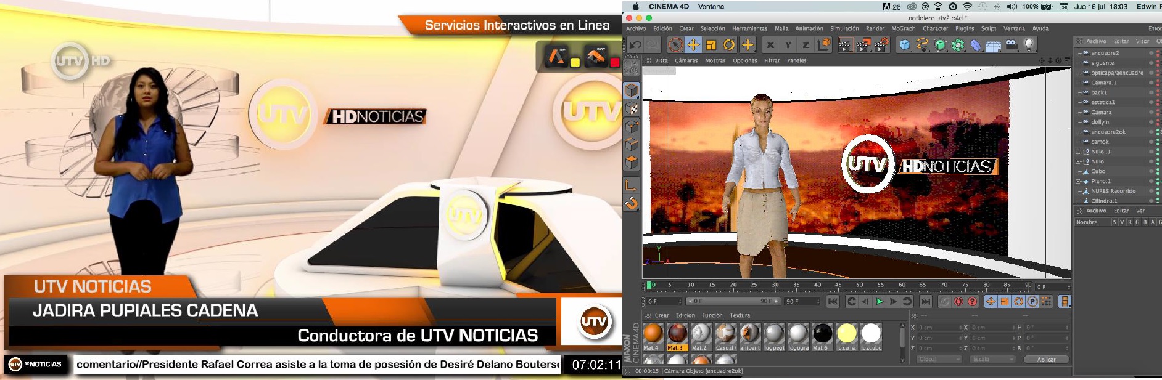
Task: Toggle visibility dot for siguiente object
Action: click(x=1151, y=63)
